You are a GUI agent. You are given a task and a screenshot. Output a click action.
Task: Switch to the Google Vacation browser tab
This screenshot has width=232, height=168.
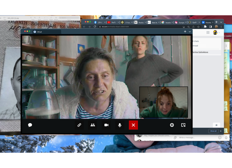(167, 23)
